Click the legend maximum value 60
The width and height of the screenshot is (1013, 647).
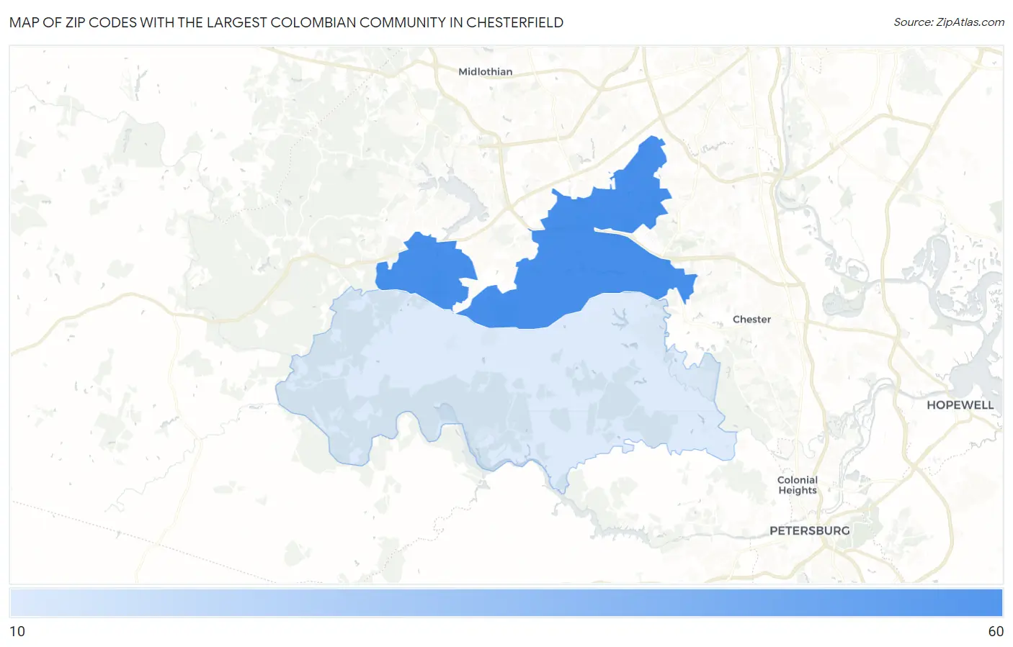point(995,631)
